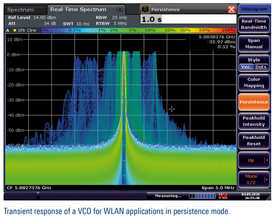Edit the 1.0 s persistence value field

(189, 19)
